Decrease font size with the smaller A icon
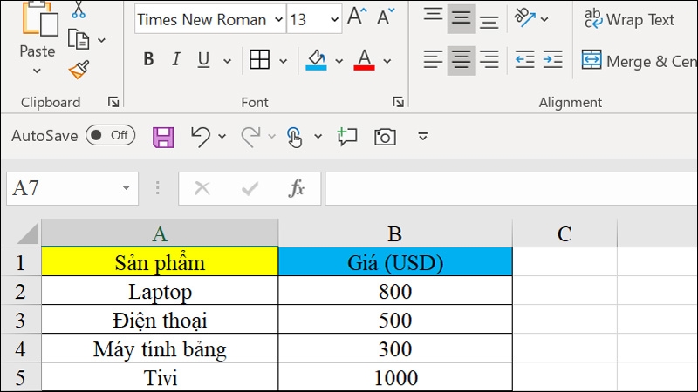 [x=386, y=17]
